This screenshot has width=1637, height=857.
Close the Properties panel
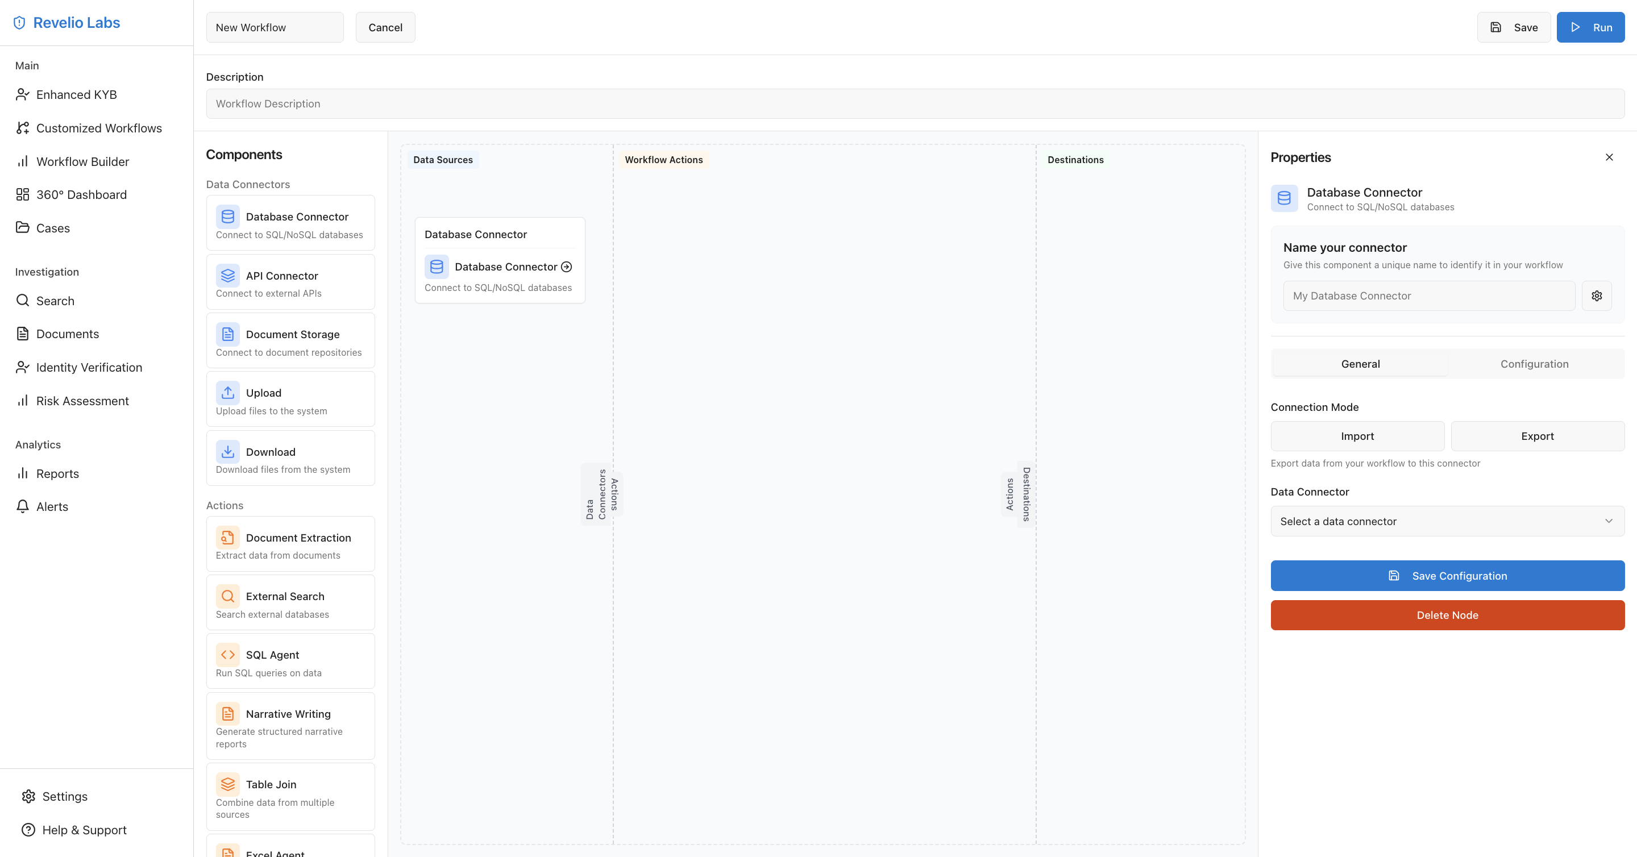click(x=1609, y=157)
